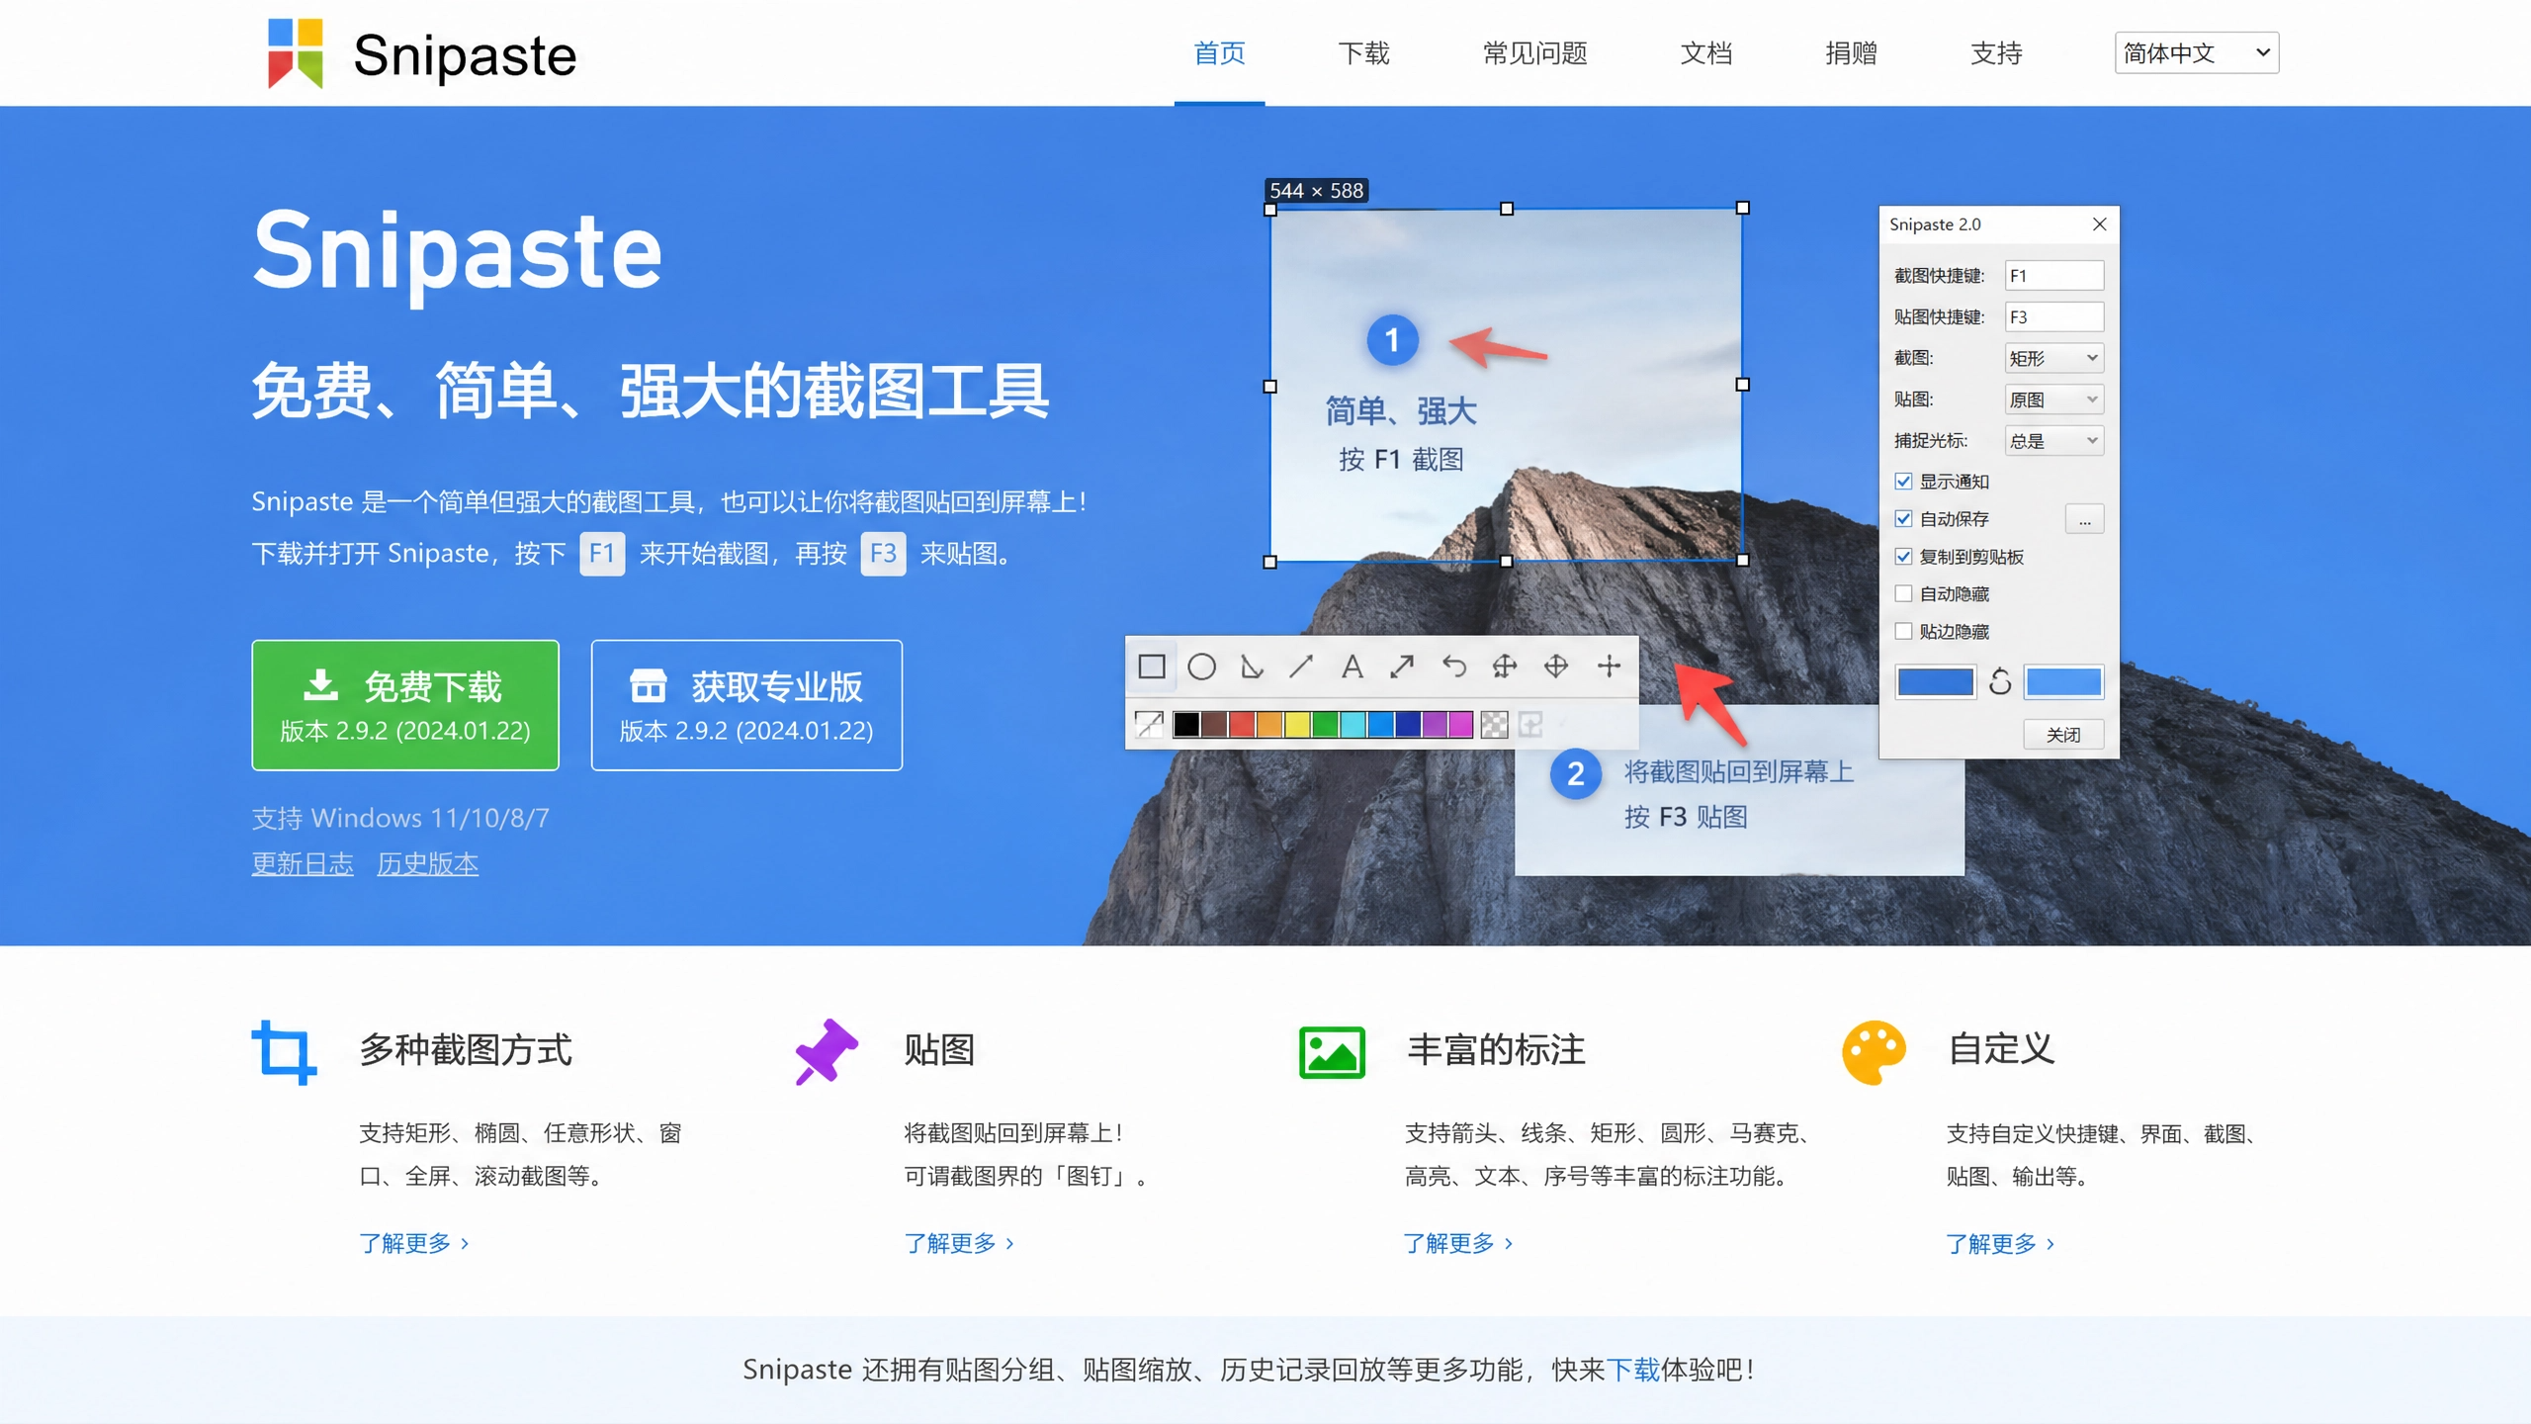The height and width of the screenshot is (1424, 2531).
Task: Click the 获取专业版 button
Action: 746,705
